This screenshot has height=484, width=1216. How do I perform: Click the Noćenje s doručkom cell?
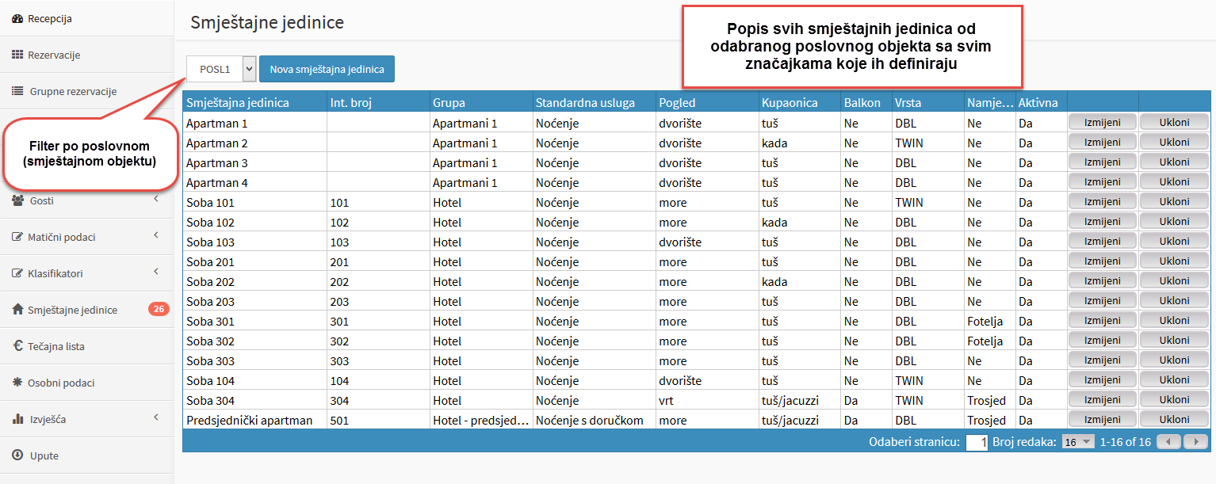[595, 420]
